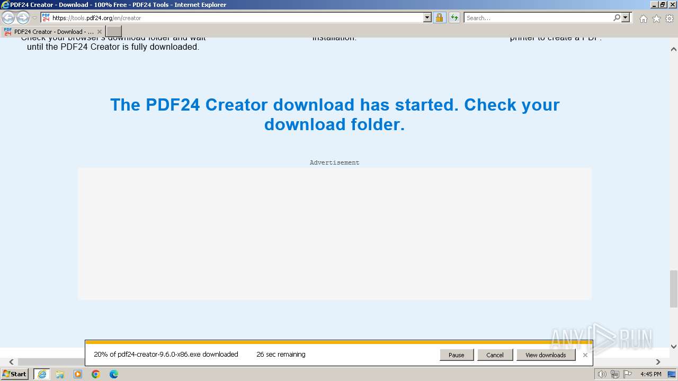
Task: Click the volume speaker tray icon
Action: pos(602,374)
